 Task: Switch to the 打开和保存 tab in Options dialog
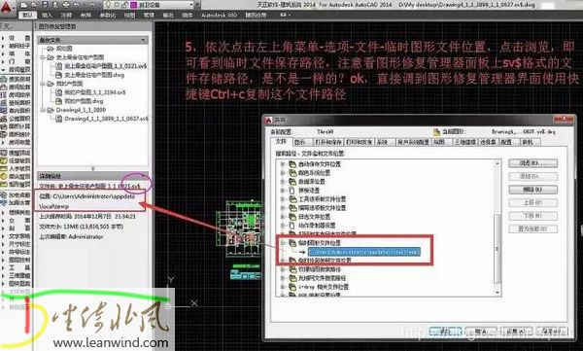328,142
